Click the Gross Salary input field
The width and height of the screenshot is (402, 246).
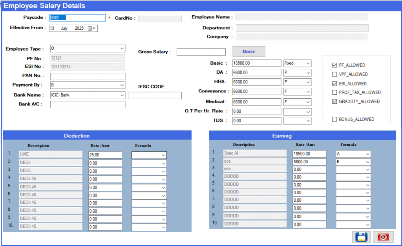coord(201,52)
